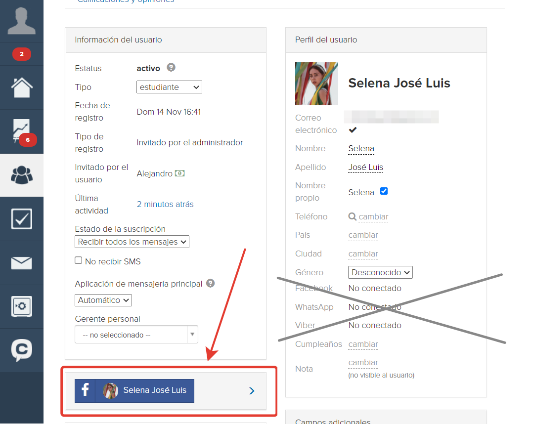Image resolution: width=533 pixels, height=424 pixels.
Task: Click the 2 minutos atrás activity link
Action: pos(165,204)
